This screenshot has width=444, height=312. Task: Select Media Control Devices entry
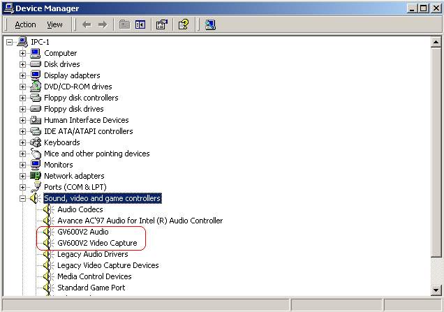(x=94, y=276)
